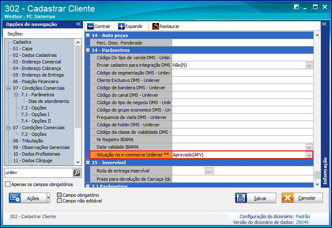Click the fields grid scrollbar down arrow
Viewport: 332px width, 228px height.
coord(317,184)
